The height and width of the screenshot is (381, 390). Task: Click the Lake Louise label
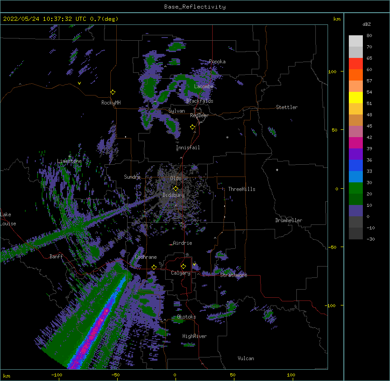(x=8, y=219)
